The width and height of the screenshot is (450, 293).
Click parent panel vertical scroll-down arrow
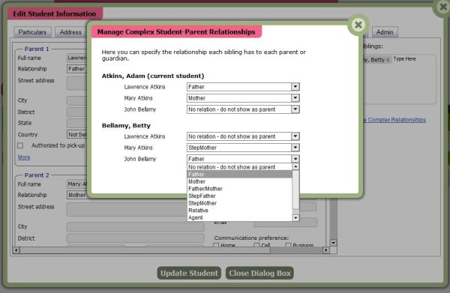[x=333, y=243]
